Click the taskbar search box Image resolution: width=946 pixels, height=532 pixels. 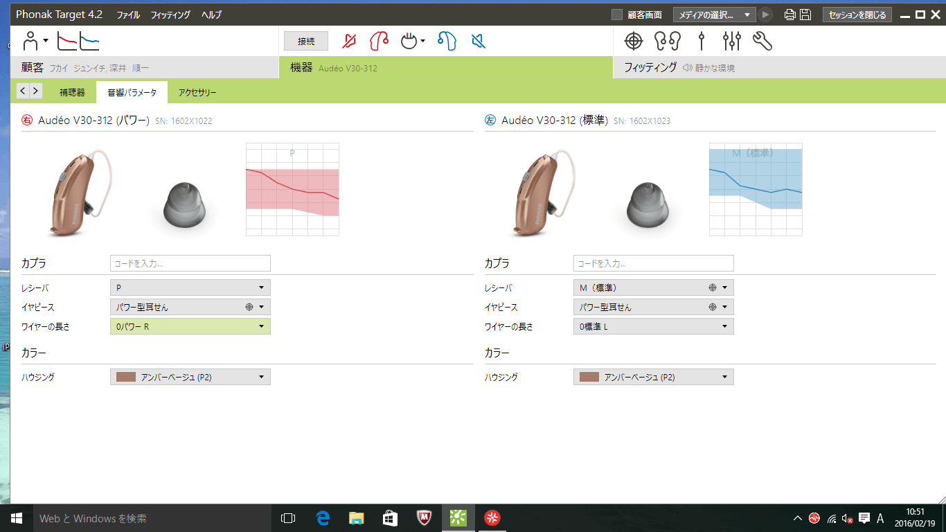coord(152,517)
